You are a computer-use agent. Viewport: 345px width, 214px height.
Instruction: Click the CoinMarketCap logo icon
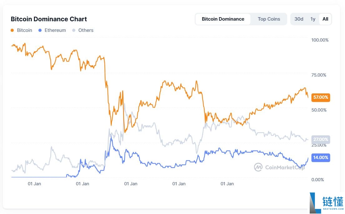click(258, 167)
